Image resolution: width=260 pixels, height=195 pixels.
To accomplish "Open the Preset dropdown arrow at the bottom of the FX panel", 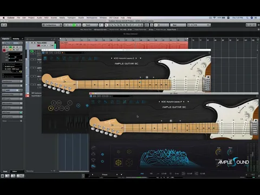I will coord(121,174).
